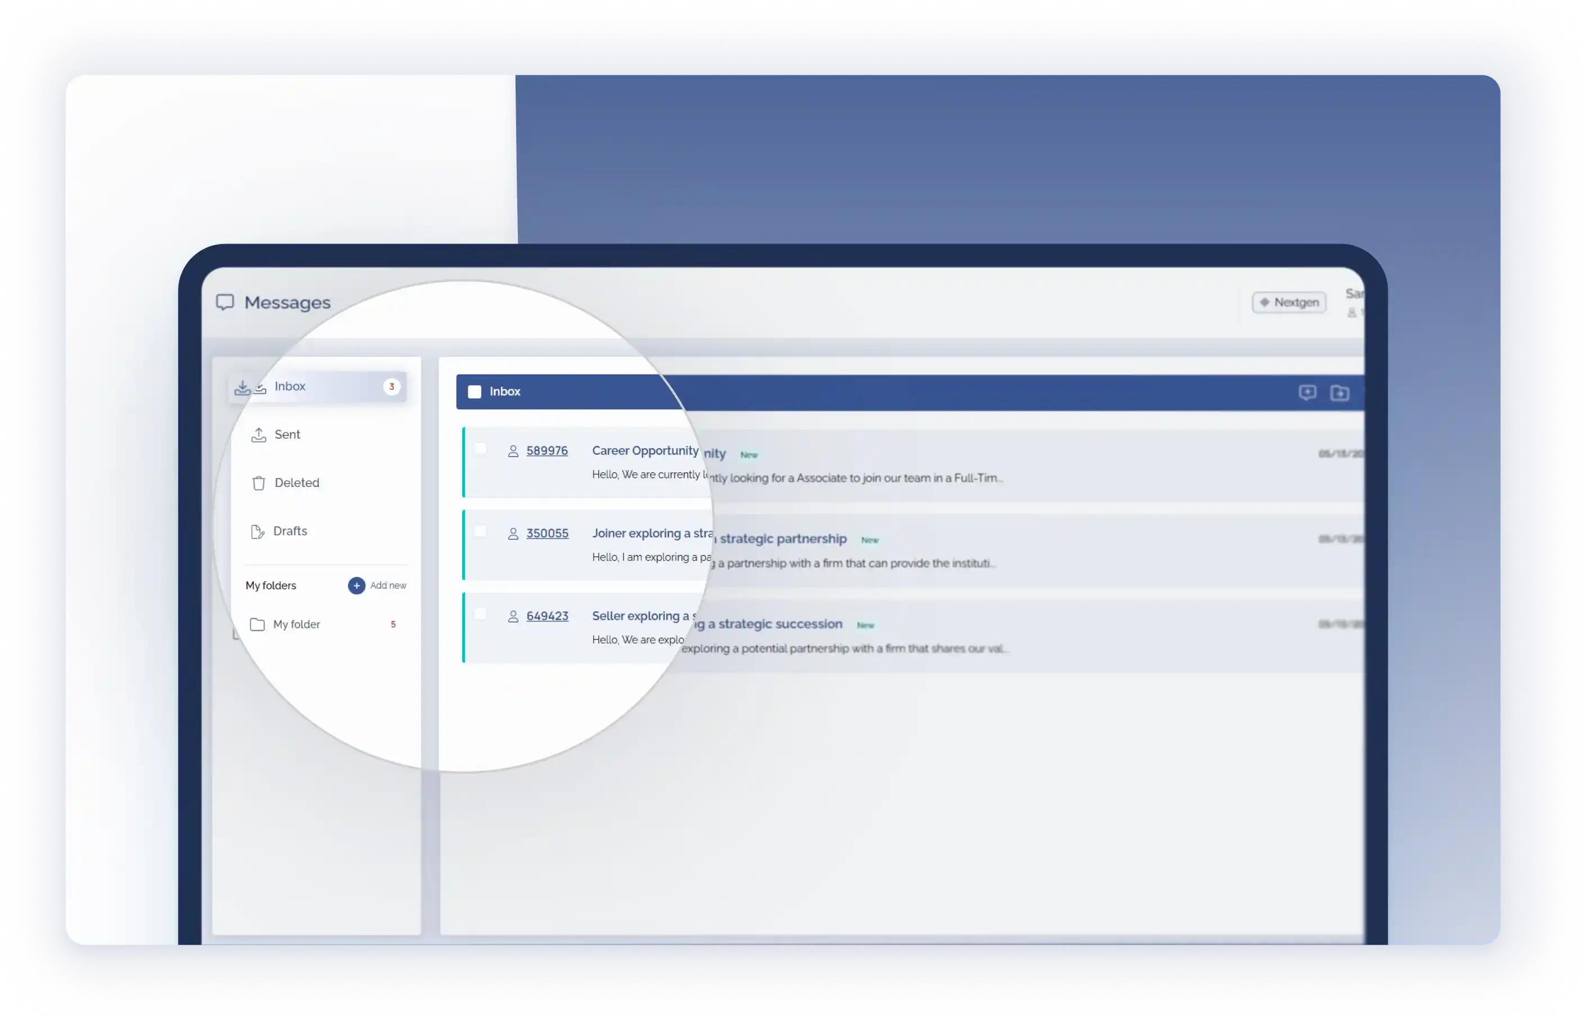Click the user icon beside 589976

click(513, 452)
